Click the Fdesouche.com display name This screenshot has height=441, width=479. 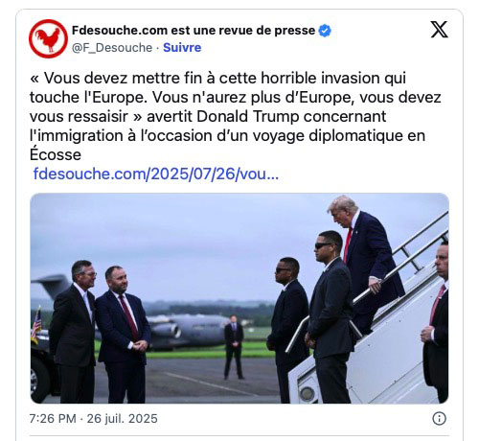(x=194, y=31)
